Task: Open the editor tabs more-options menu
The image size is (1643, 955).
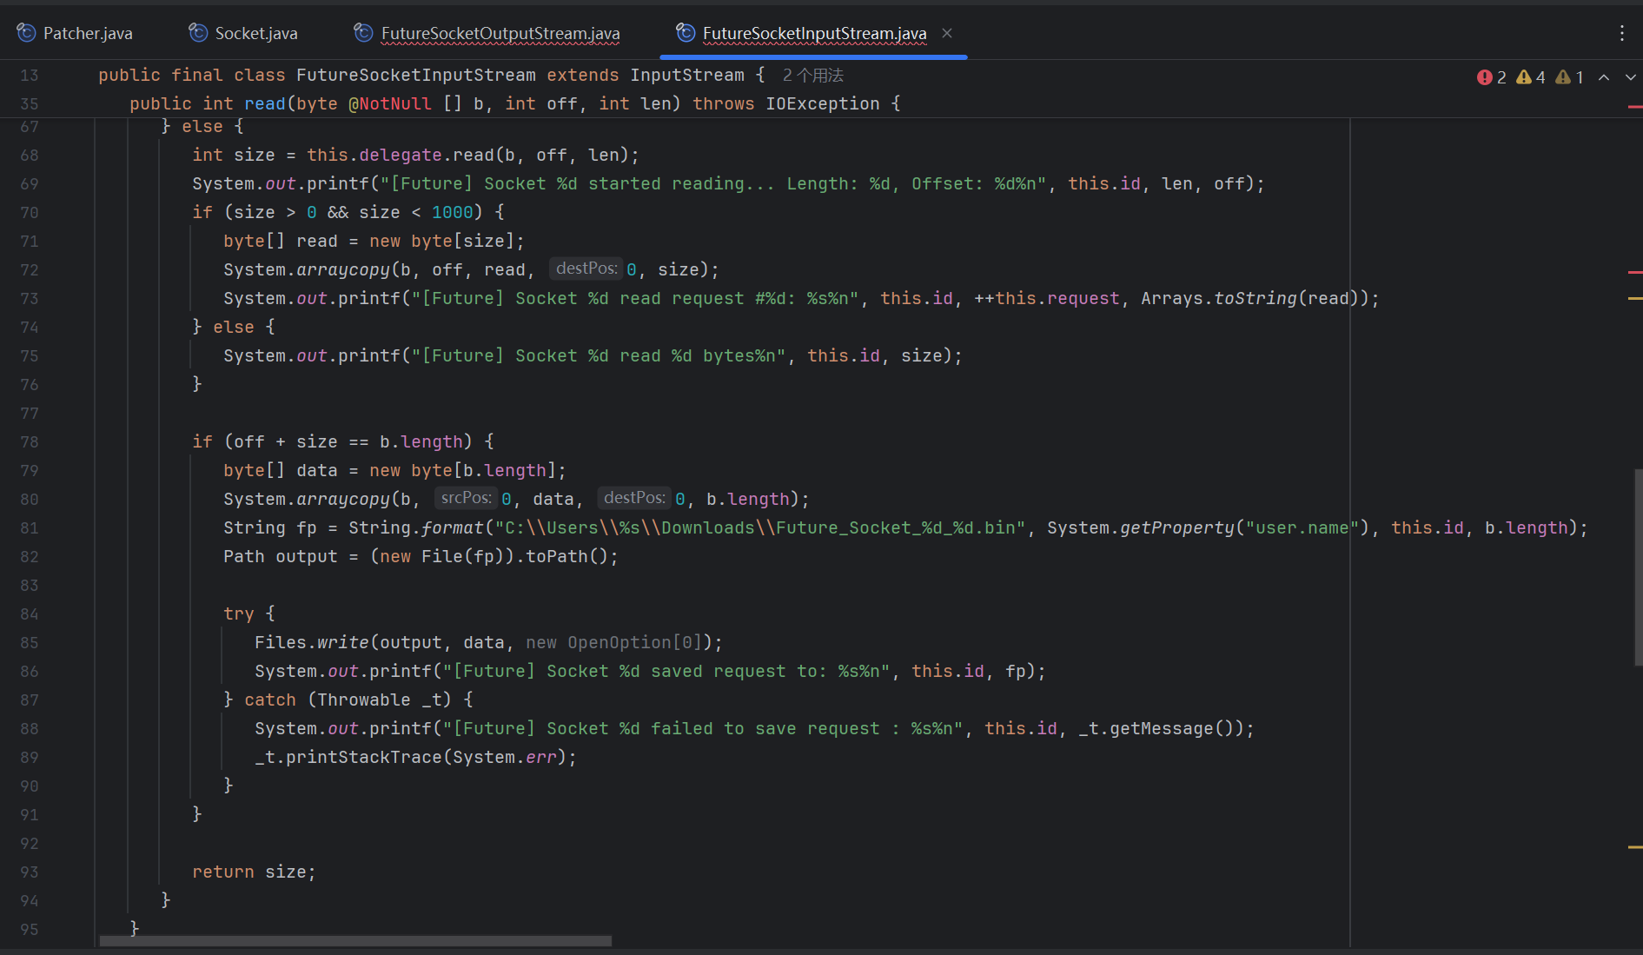Action: [1621, 33]
